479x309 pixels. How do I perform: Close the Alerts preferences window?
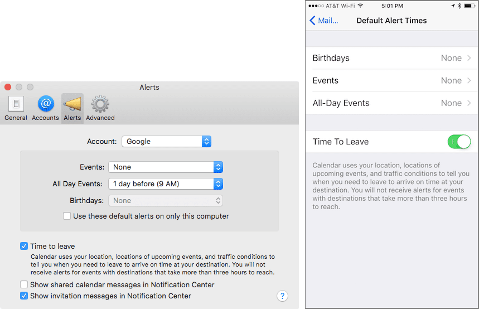(8, 87)
